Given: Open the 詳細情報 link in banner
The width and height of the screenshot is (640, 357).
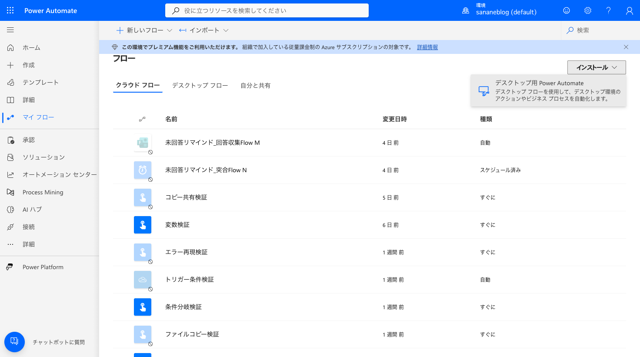Looking at the screenshot, I should coord(427,47).
